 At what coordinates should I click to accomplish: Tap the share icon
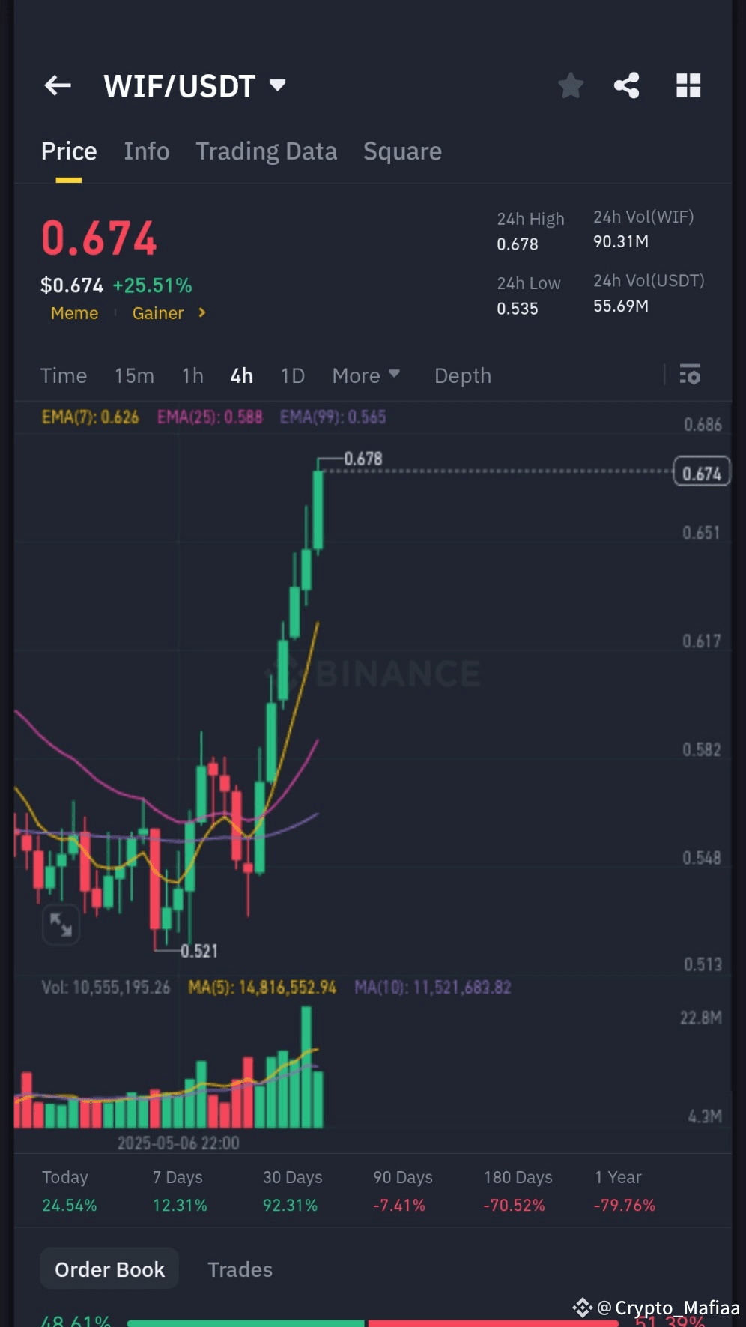pos(627,86)
